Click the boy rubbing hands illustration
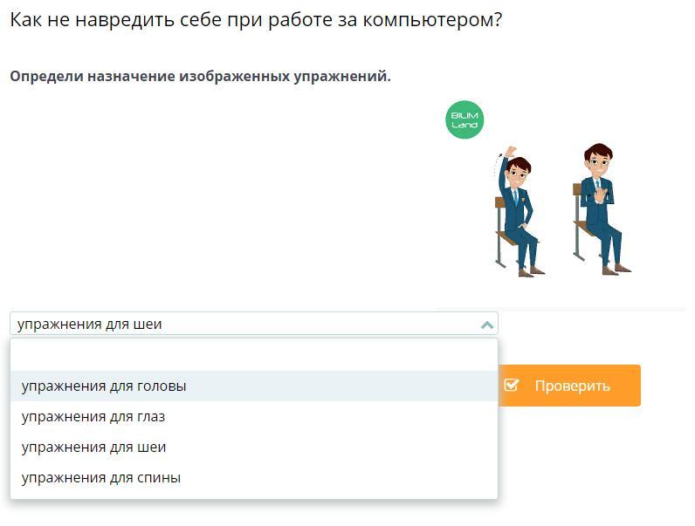Viewport: 695px width, 526px height. coord(600,208)
